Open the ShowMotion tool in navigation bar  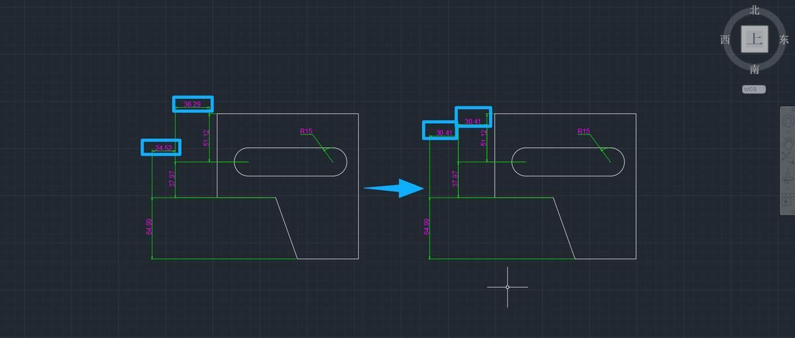click(788, 199)
